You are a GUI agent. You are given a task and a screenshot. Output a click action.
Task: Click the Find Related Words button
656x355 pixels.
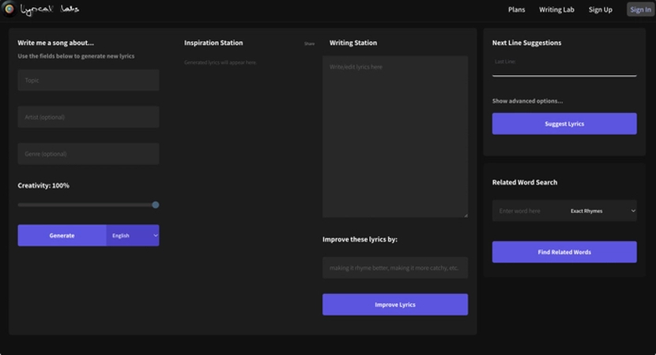[x=564, y=252]
